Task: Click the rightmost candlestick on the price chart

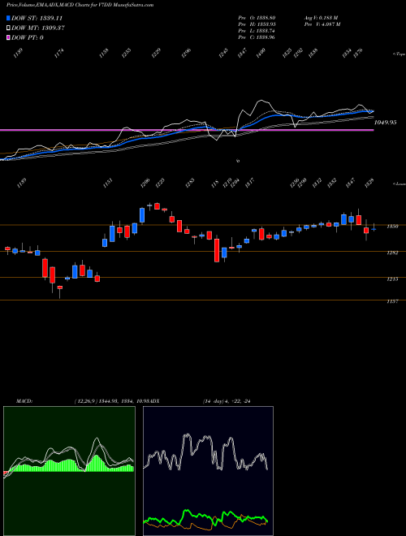Action: pos(374,229)
